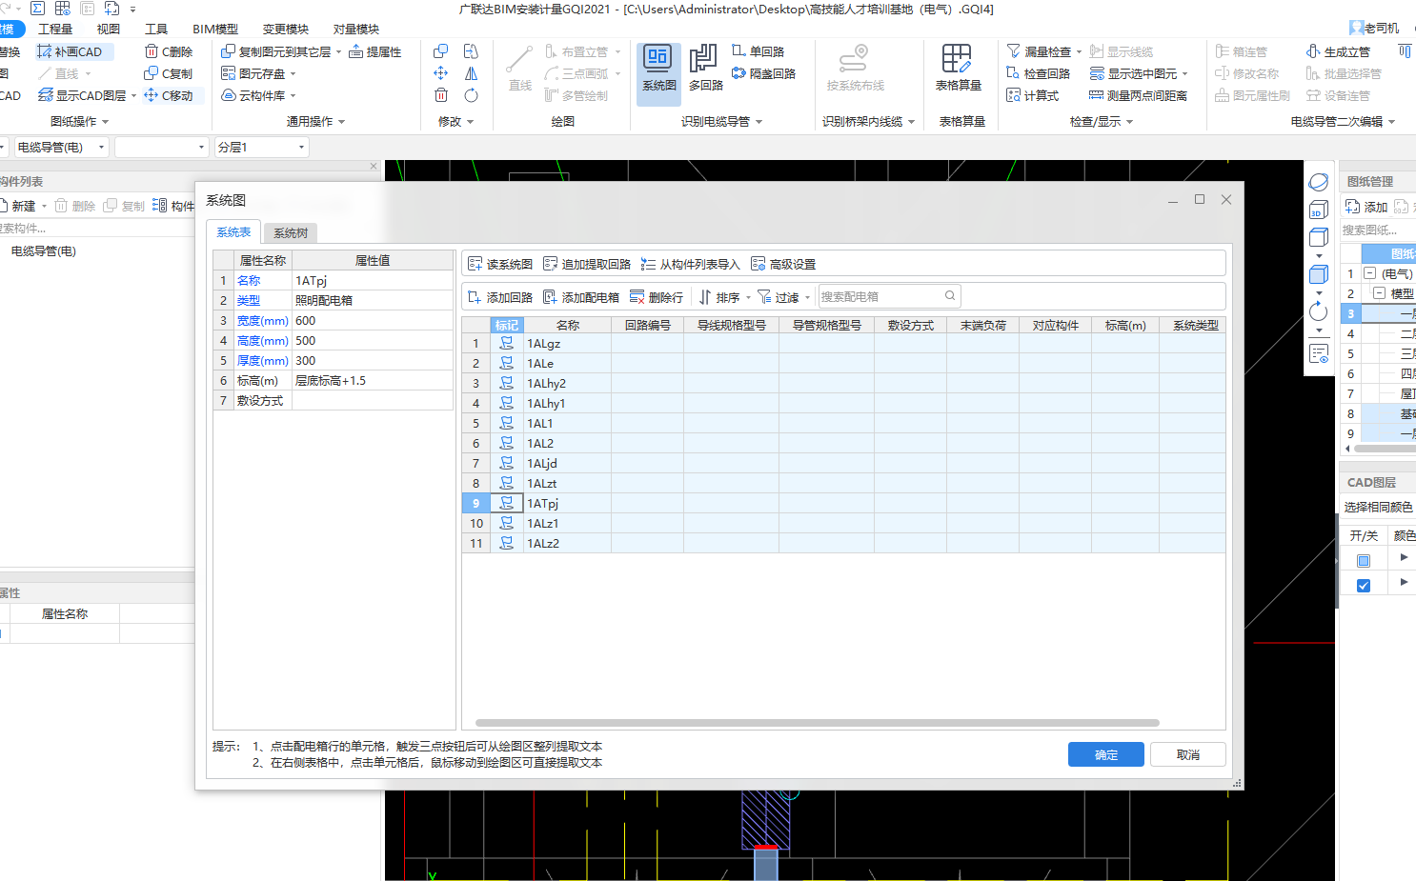Click C复制 tool
The width and height of the screenshot is (1416, 881).
[x=169, y=73]
